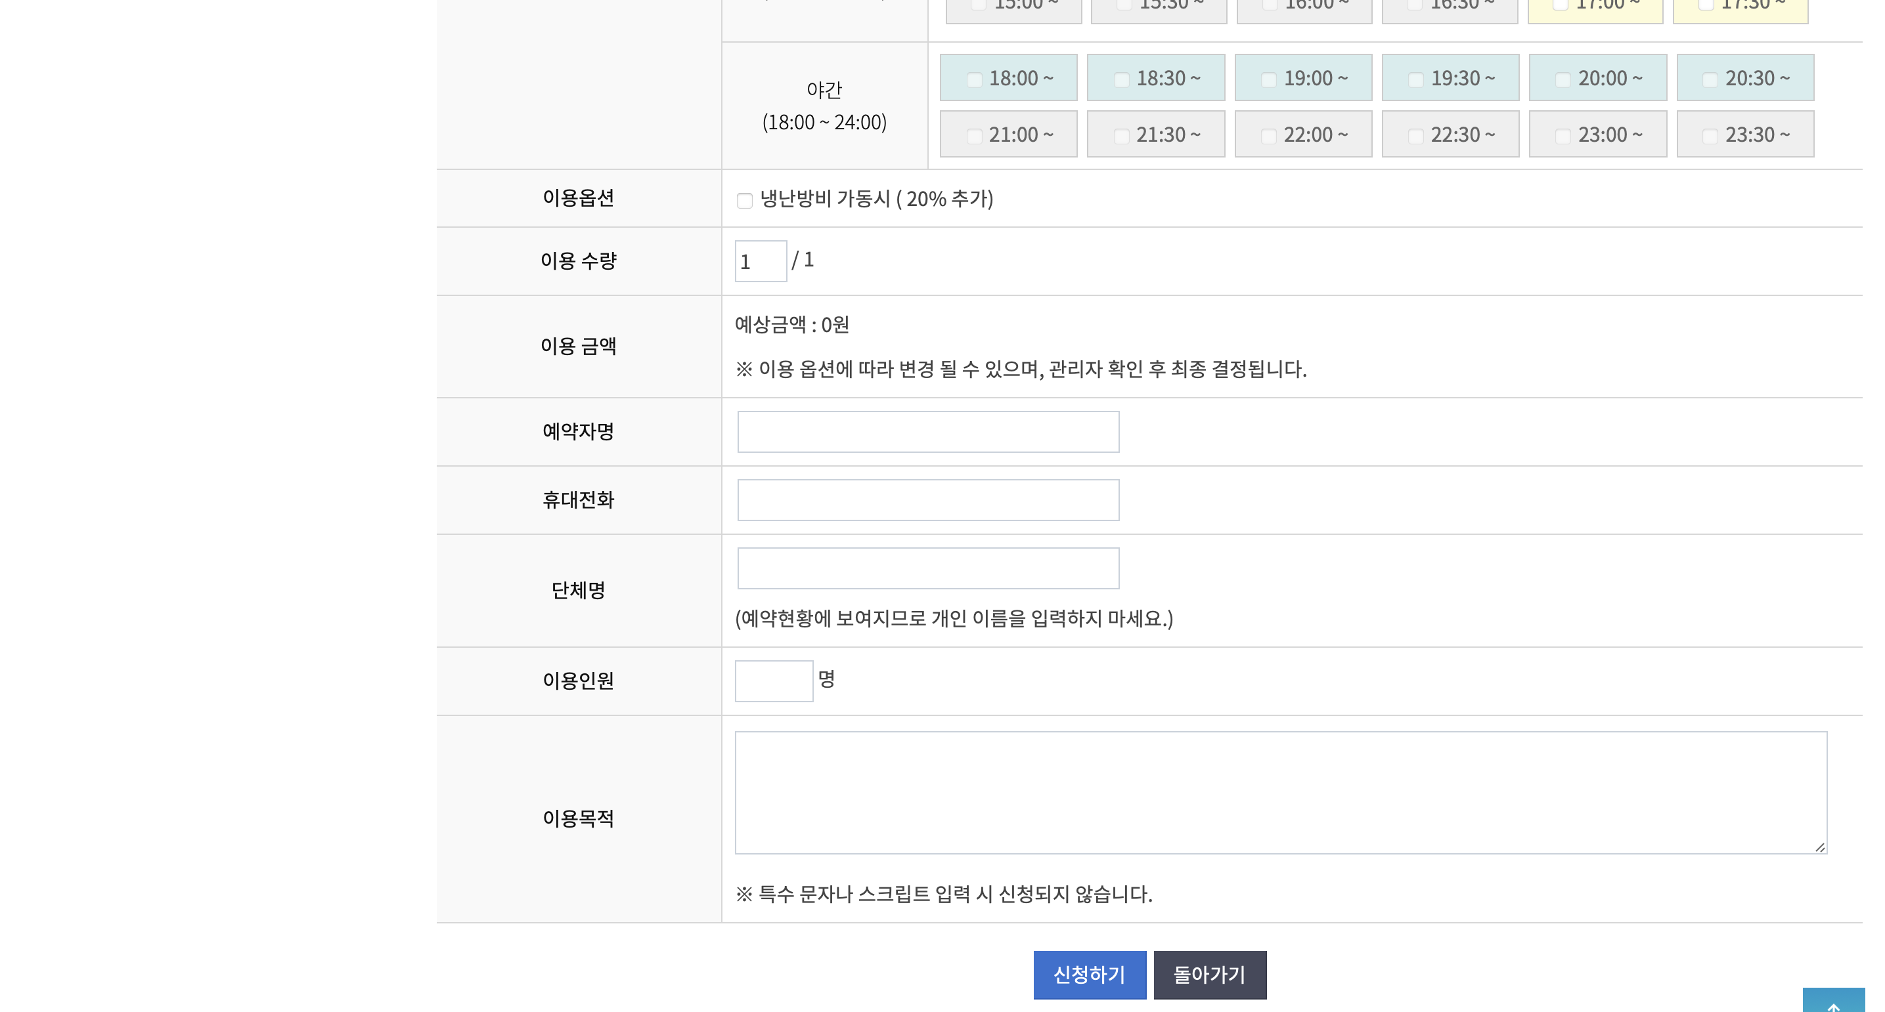Select the 예상금액 : 0원 text

click(x=791, y=325)
